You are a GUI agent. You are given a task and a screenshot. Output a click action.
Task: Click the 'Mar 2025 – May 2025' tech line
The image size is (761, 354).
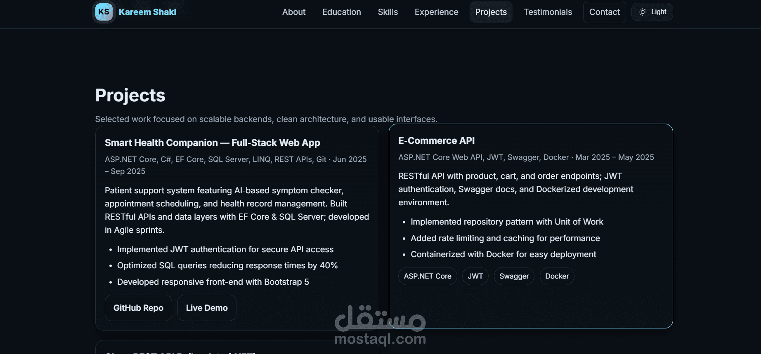tap(526, 157)
